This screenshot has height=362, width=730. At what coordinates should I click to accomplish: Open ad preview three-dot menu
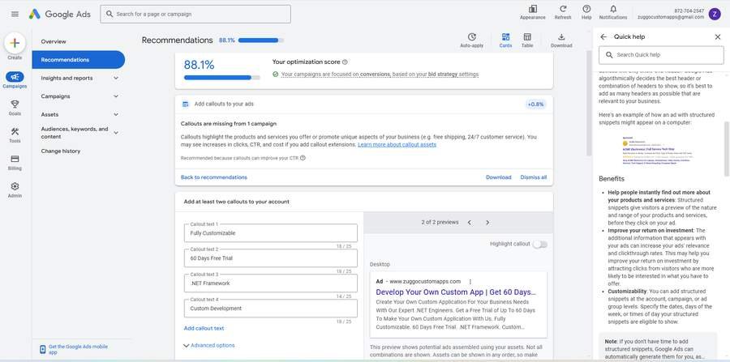pos(470,282)
